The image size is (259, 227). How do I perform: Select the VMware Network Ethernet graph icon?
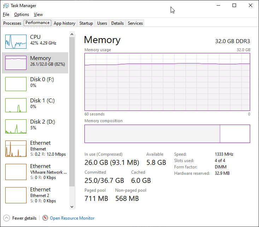[x=16, y=172]
